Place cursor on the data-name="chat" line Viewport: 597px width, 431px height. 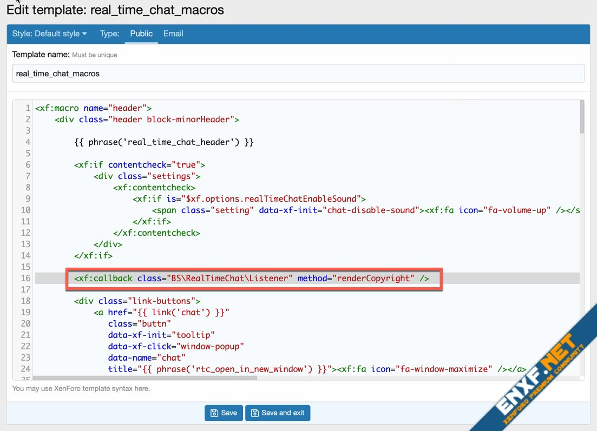click(147, 357)
